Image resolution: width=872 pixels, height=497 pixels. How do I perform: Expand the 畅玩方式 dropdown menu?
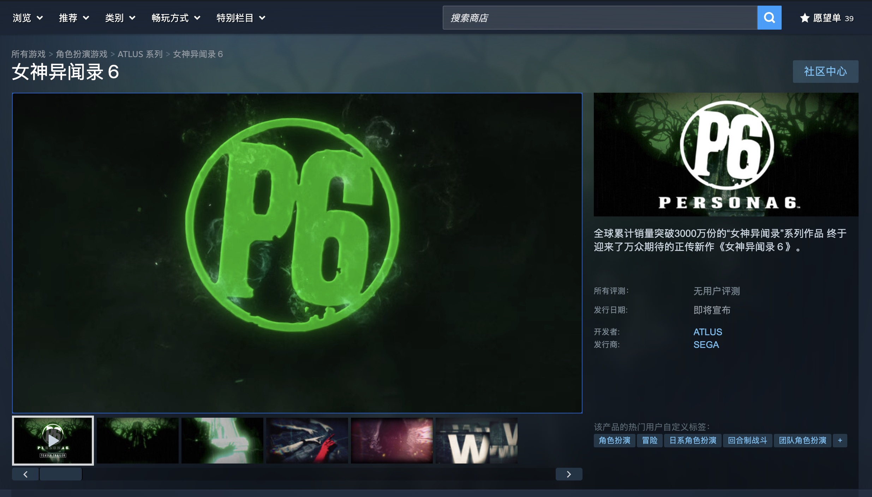(176, 18)
